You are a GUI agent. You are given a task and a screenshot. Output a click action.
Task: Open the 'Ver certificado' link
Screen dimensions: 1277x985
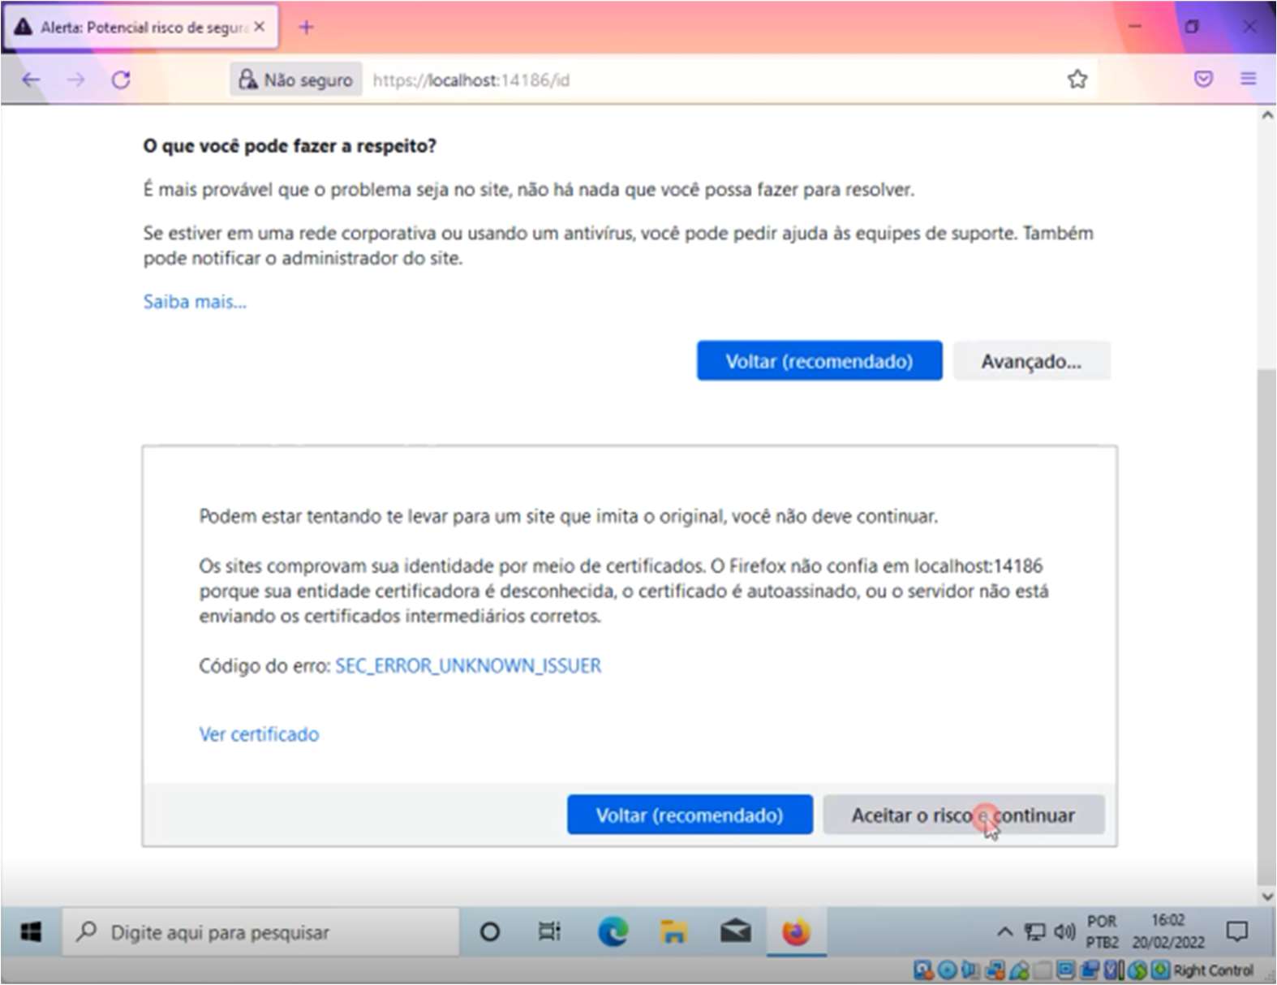coord(259,734)
